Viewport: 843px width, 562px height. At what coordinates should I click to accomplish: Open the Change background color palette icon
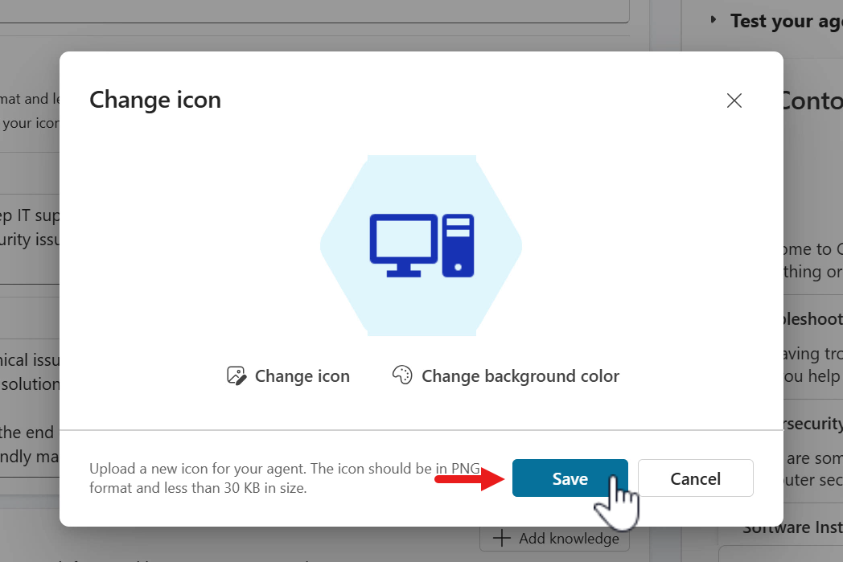[x=402, y=375]
